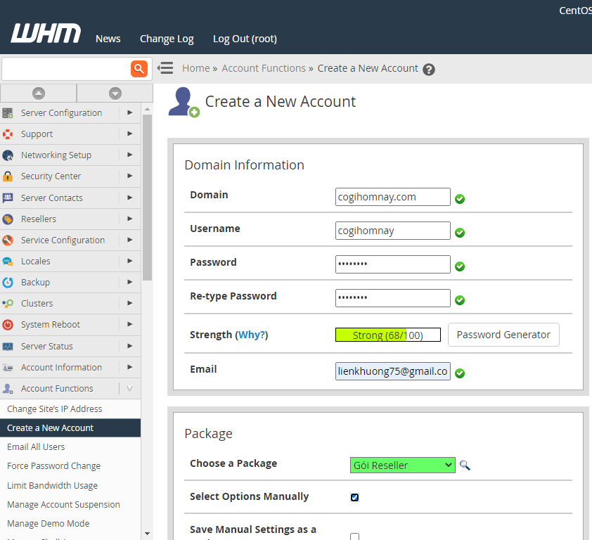The image size is (592, 540).
Task: Click the WHM logo
Action: coord(46,34)
